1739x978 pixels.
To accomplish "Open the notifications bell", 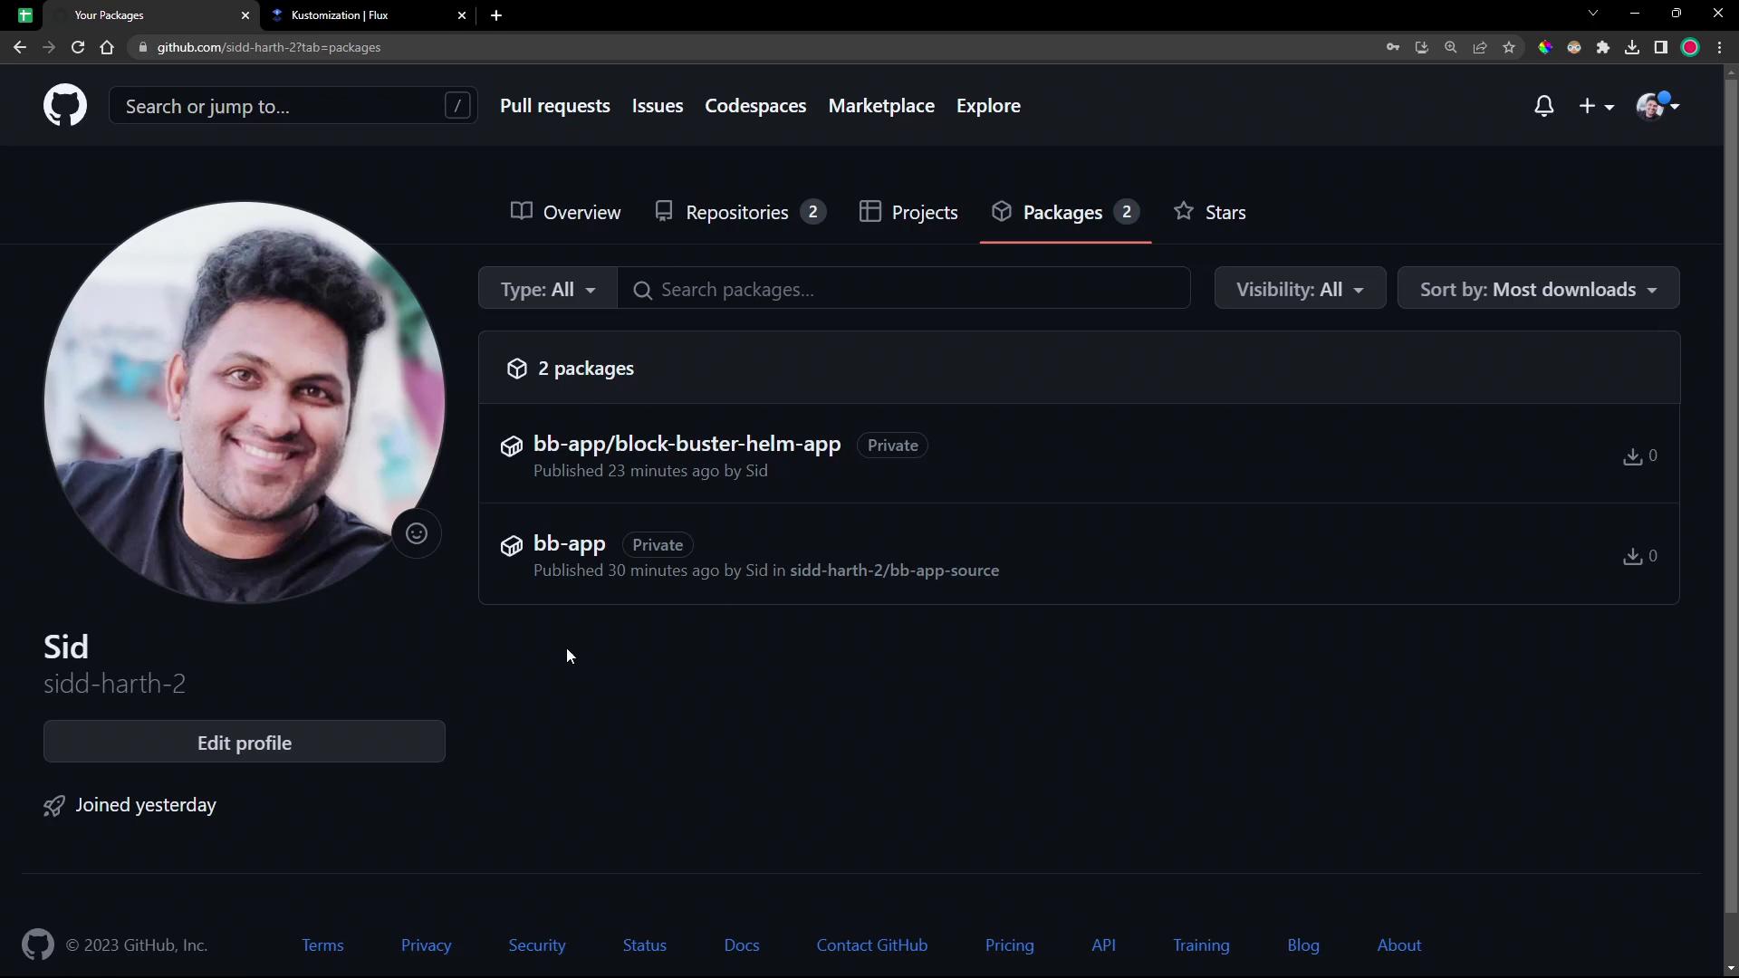I will (1544, 106).
